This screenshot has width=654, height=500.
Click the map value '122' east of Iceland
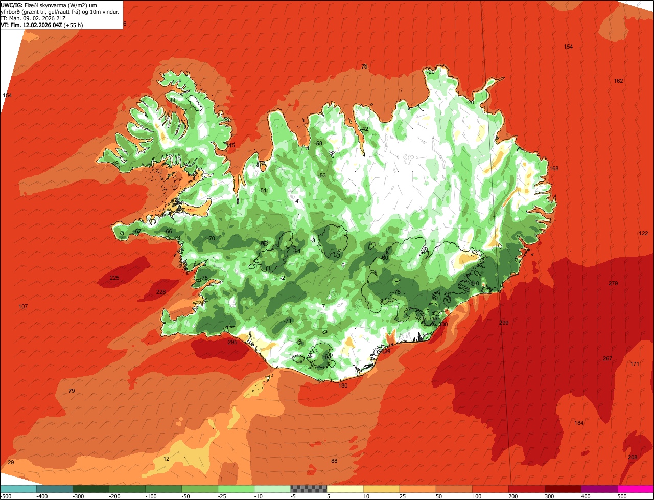click(x=643, y=233)
